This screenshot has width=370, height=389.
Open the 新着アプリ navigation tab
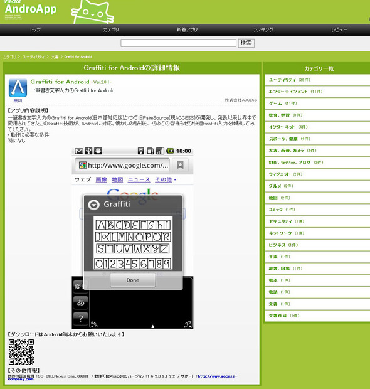tap(188, 29)
